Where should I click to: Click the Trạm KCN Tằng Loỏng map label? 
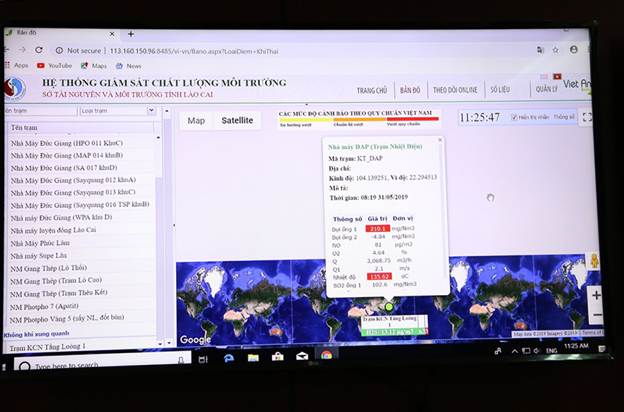(x=389, y=321)
